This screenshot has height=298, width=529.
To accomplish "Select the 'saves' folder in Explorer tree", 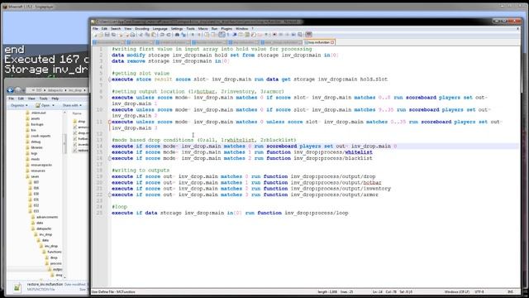I will (35, 176).
